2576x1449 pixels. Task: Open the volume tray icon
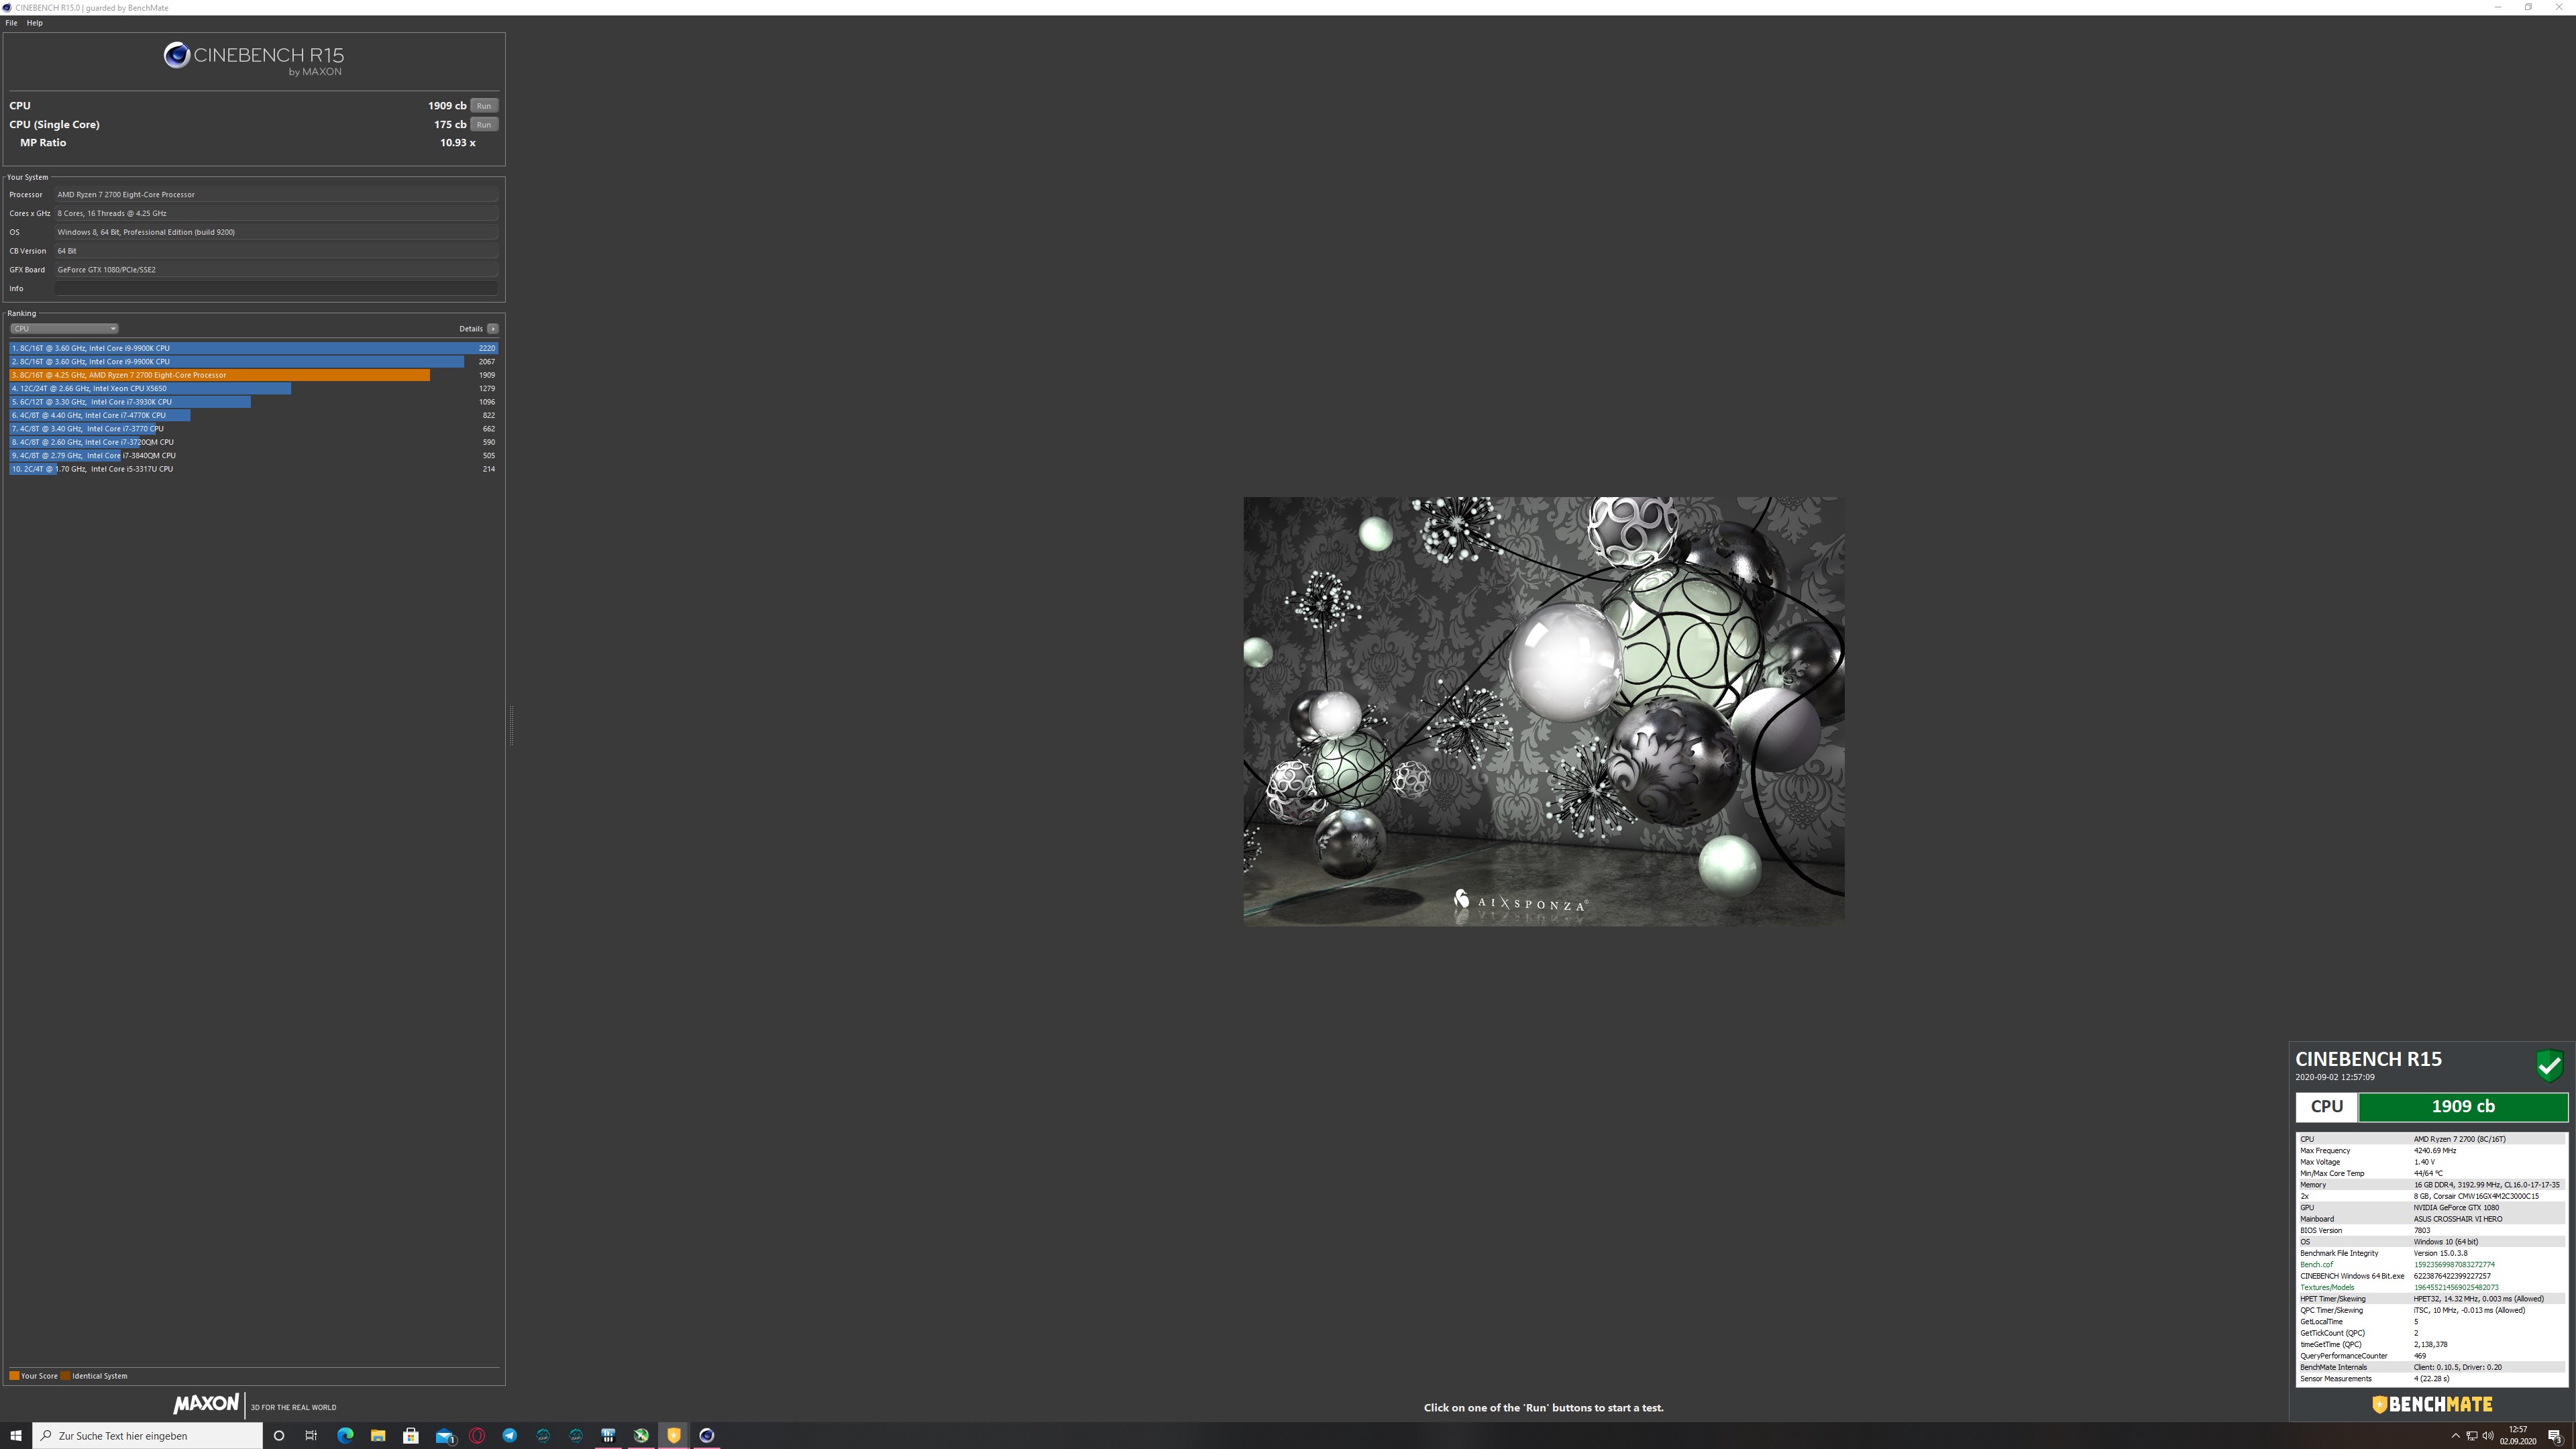[x=2488, y=1436]
